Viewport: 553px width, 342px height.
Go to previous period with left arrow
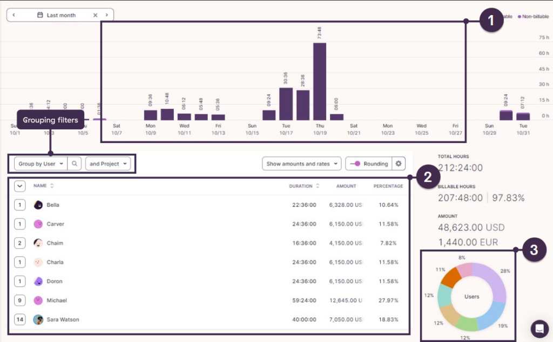[13, 15]
